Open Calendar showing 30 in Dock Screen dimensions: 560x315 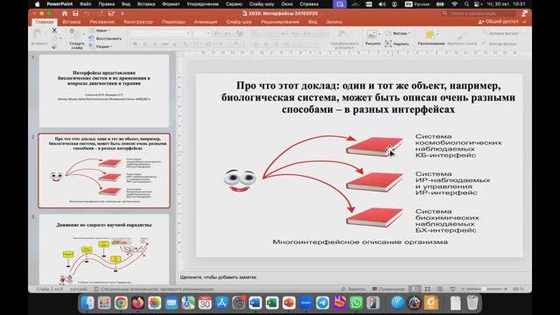205,303
